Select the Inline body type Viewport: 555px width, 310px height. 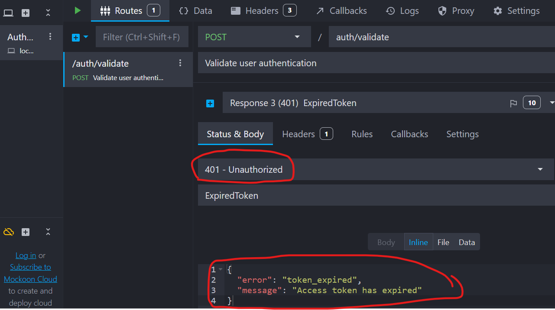pyautogui.click(x=418, y=242)
